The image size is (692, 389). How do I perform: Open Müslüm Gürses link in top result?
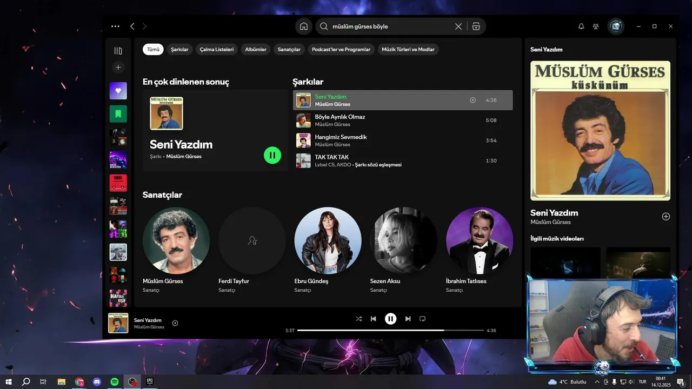(184, 157)
